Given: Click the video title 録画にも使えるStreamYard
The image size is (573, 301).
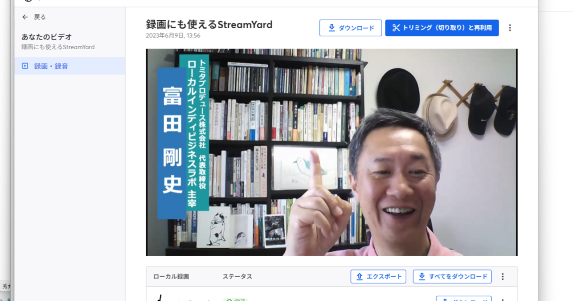Looking at the screenshot, I should tap(209, 25).
